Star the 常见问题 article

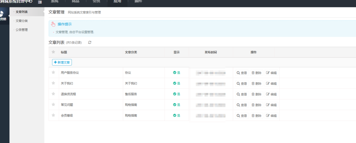tap(53, 104)
